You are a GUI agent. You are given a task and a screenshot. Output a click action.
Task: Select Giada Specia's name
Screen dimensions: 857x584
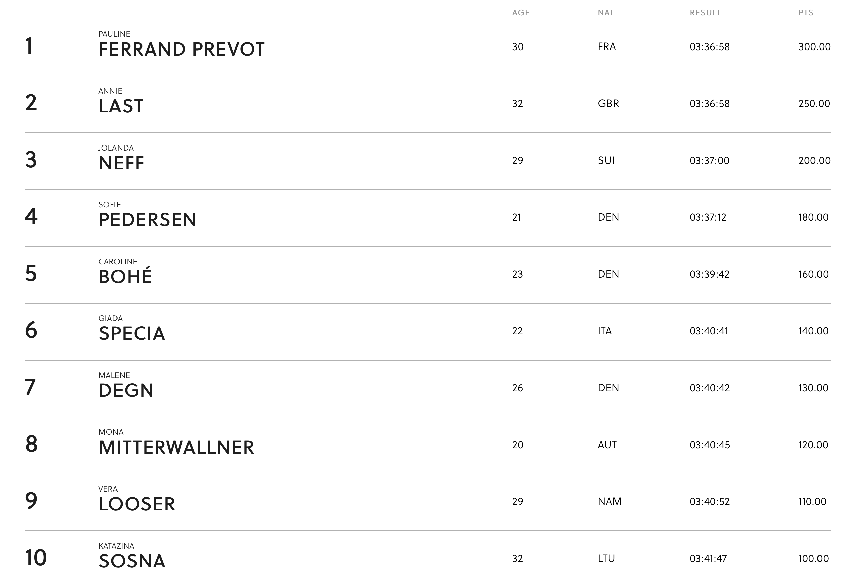coord(132,333)
